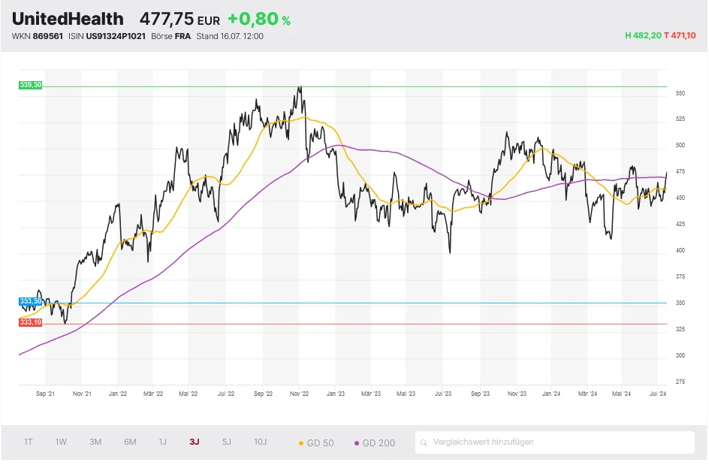
Task: Click the yellow GD 50 legend dot
Action: coord(300,443)
